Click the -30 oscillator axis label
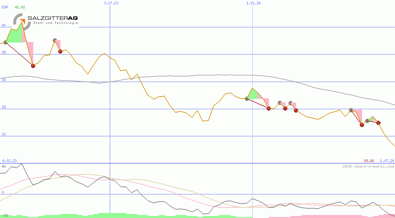The image size is (395, 218). [4, 215]
